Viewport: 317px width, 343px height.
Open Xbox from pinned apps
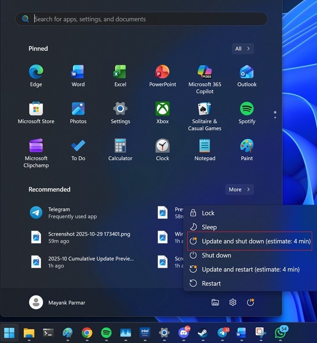162,113
